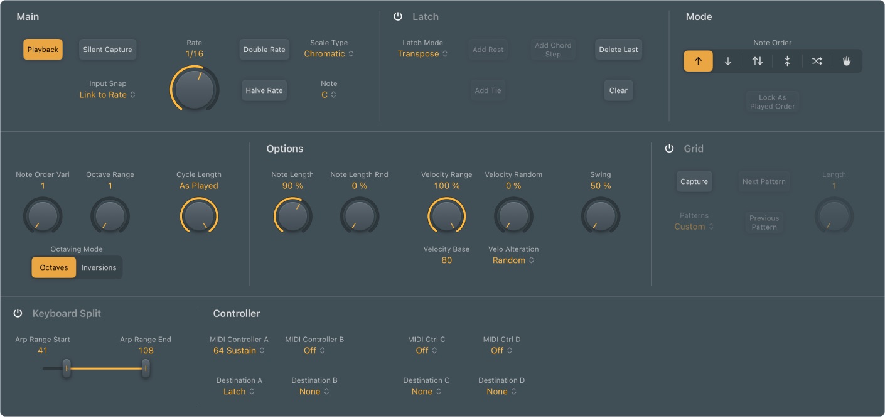Click the Grid Length knob
Screen dimensions: 885x418
(834, 216)
